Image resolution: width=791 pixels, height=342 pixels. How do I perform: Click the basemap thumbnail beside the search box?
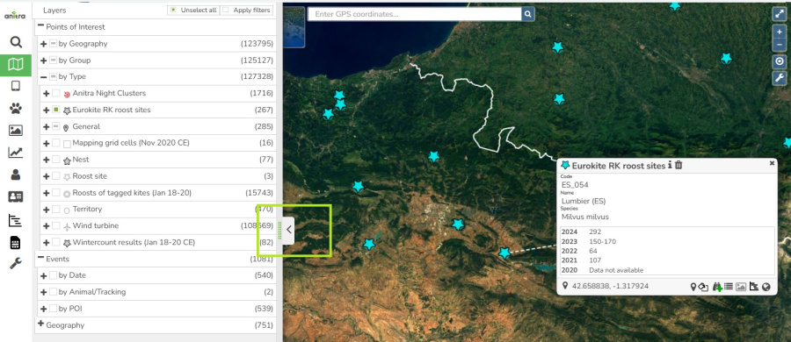point(294,27)
